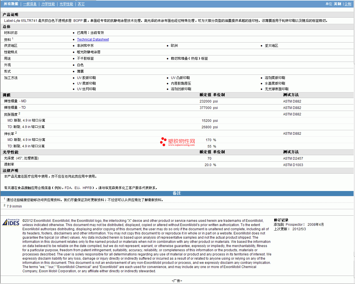Select 英制 units option
The image size is (355, 284).
[337, 4]
